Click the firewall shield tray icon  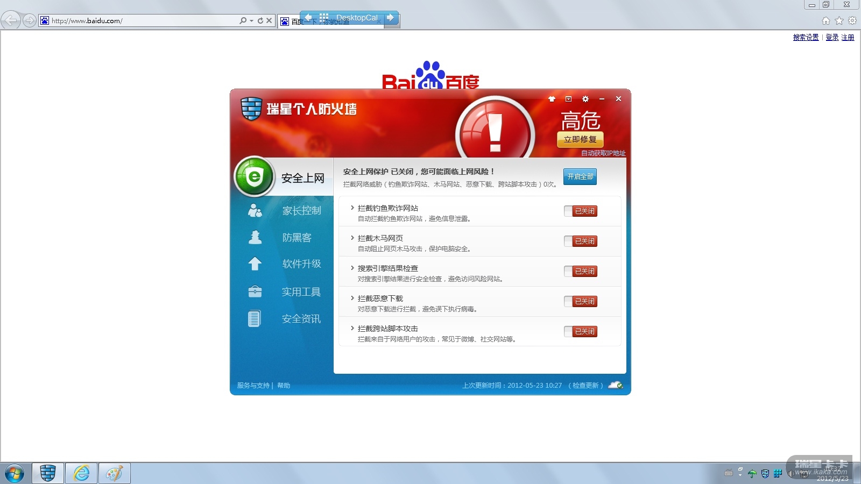[x=765, y=473]
